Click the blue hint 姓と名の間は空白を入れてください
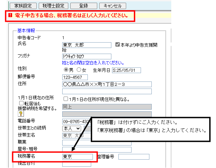 [93, 63]
